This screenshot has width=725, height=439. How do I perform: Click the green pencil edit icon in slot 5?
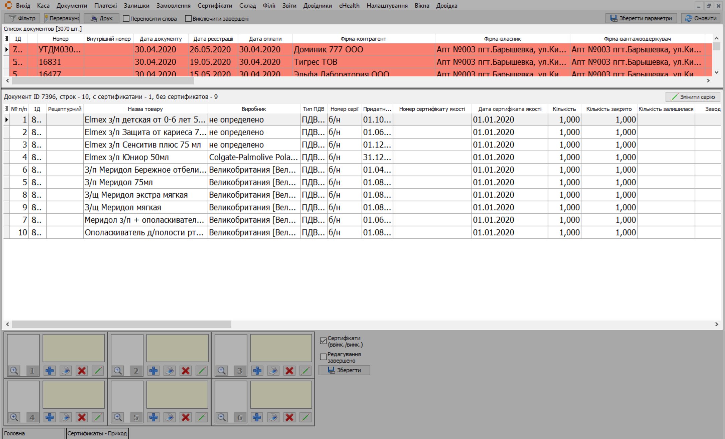coord(202,417)
